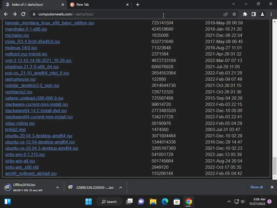Open Task View on the taskbar

click(x=129, y=201)
